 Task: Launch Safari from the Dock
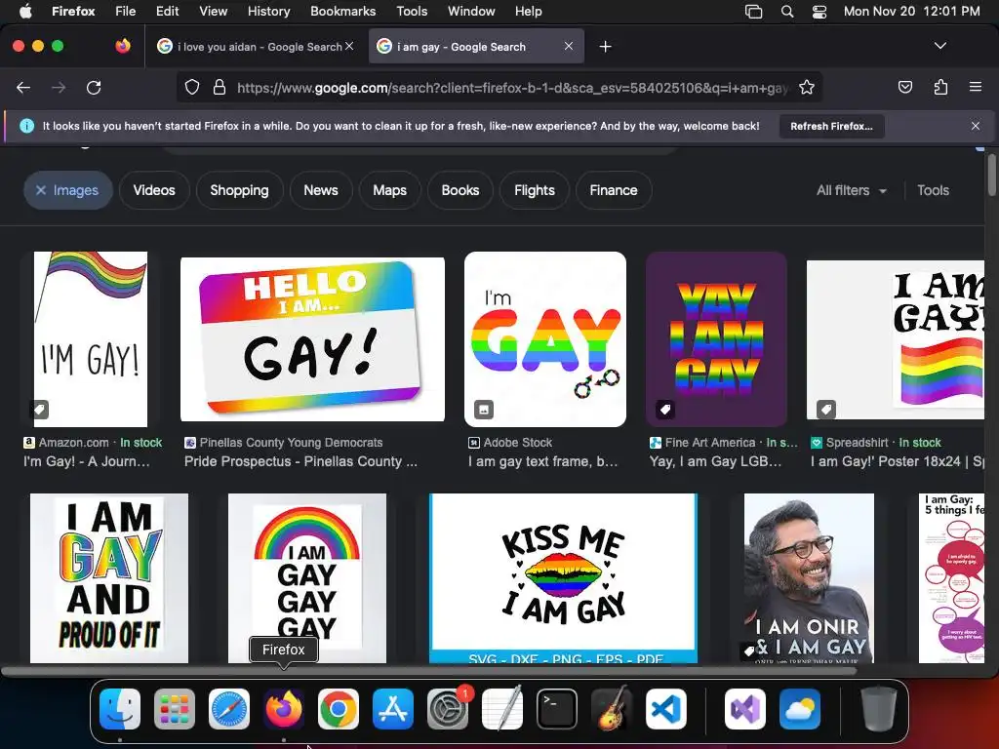[228, 709]
